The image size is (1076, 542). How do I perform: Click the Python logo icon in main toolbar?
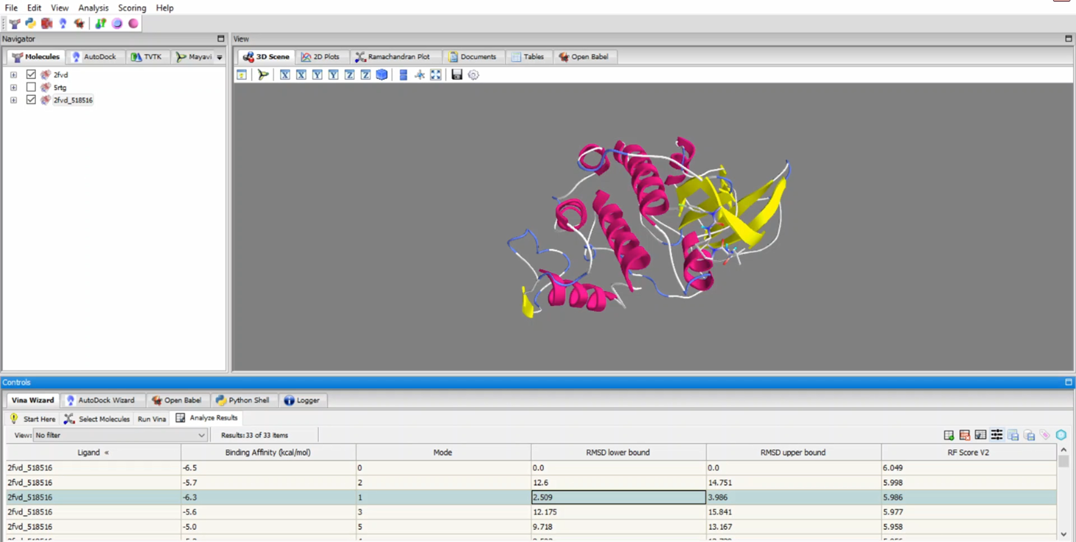click(x=30, y=23)
